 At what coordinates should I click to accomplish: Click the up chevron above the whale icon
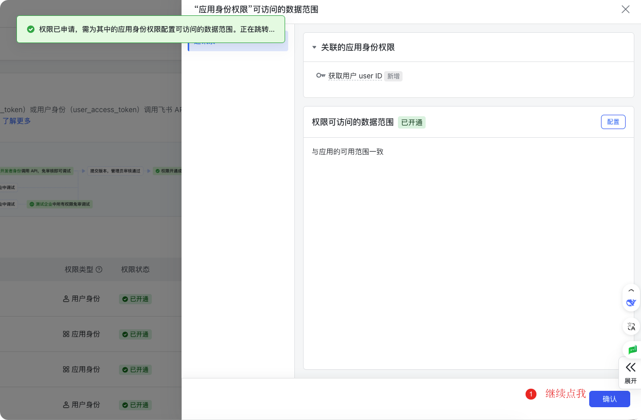click(631, 290)
